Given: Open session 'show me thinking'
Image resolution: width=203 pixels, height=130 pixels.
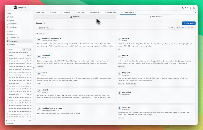Looking at the screenshot, I should coord(19,75).
